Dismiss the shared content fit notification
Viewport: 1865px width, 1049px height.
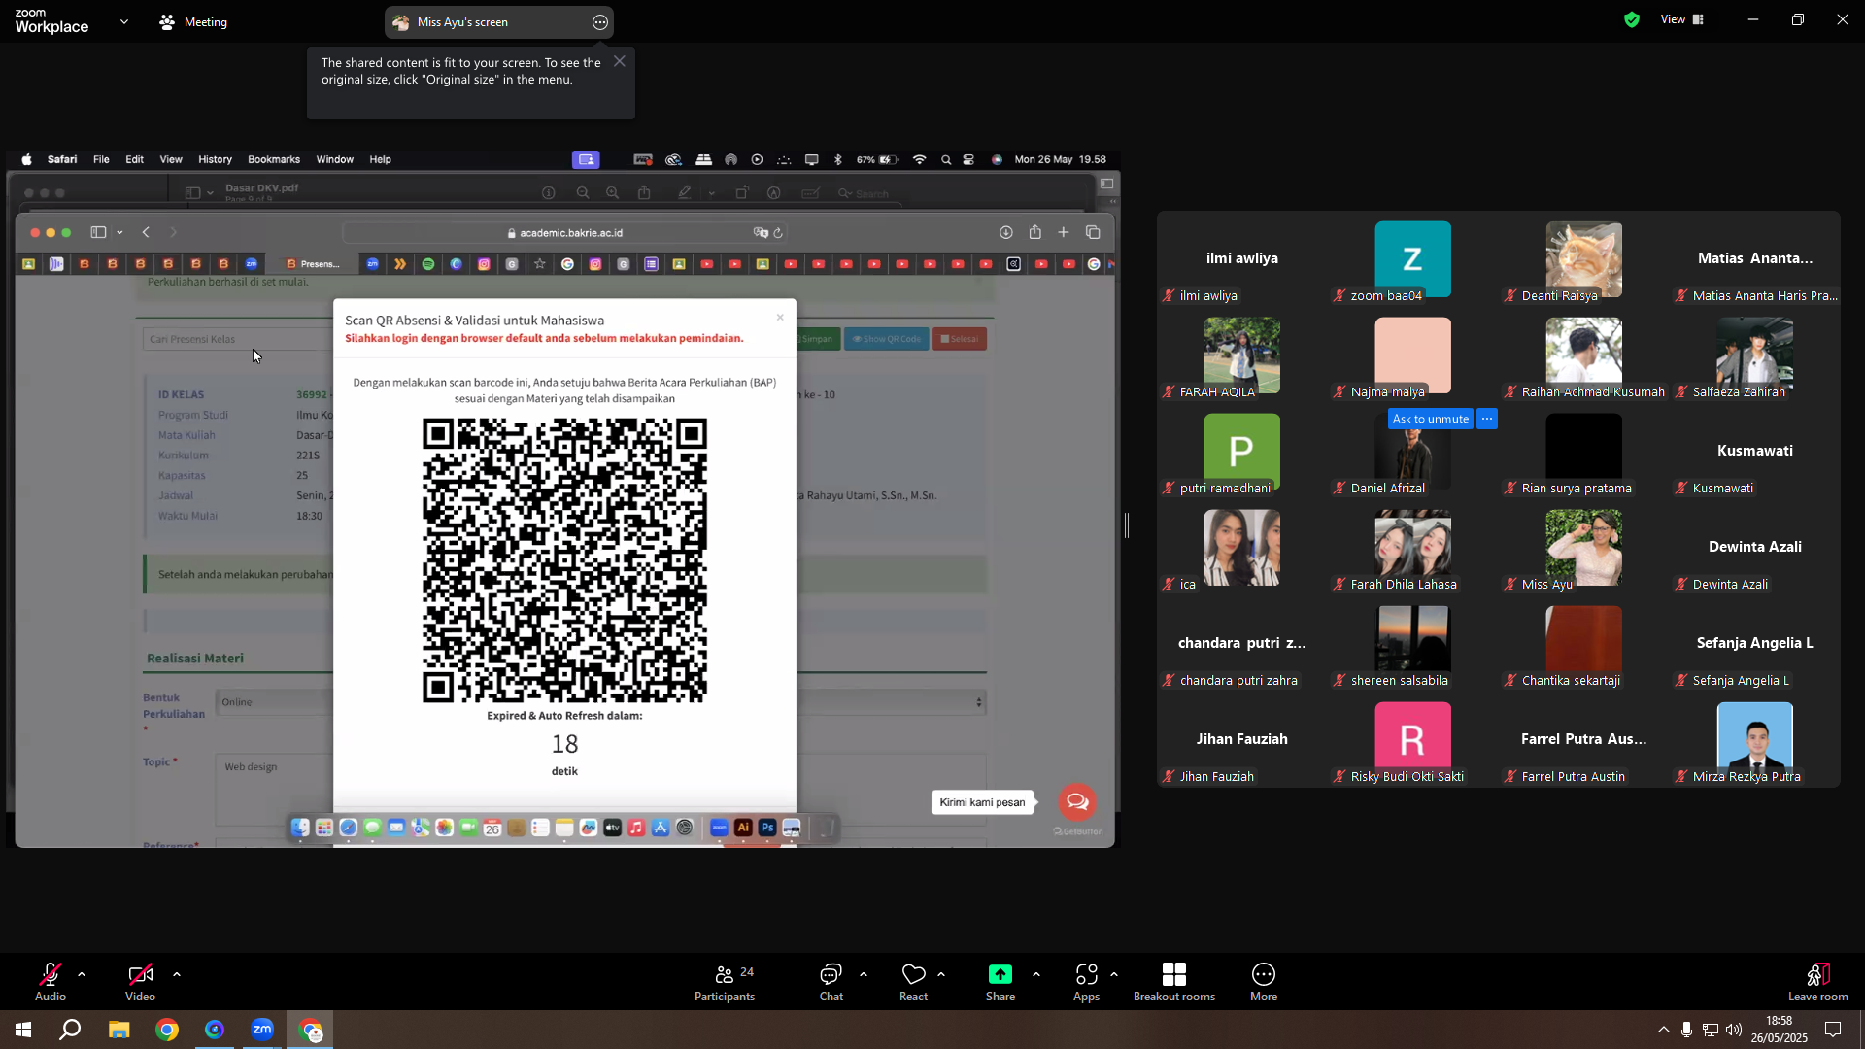pyautogui.click(x=620, y=61)
